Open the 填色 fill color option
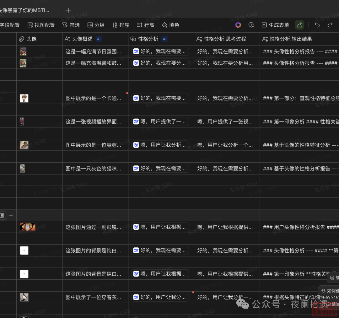Viewport: 339px width, 318px height. click(170, 25)
